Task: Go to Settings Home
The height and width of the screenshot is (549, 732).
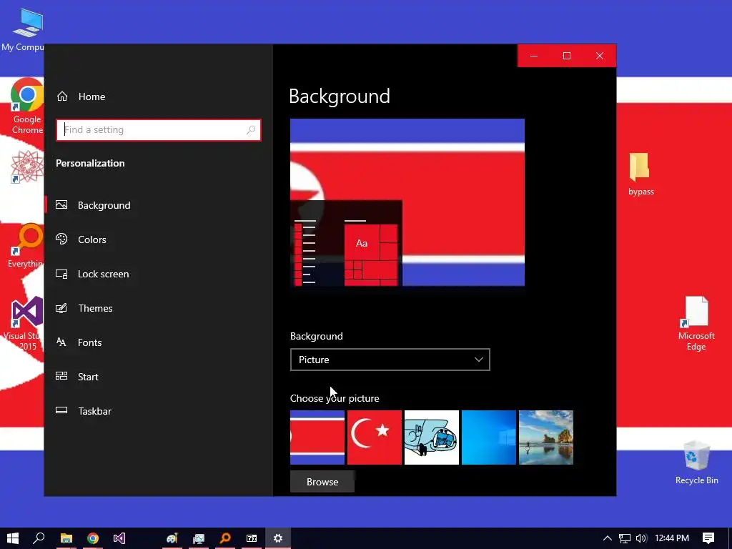Action: (x=81, y=97)
